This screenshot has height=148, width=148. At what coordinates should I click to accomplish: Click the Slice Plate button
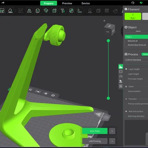pos(95,131)
